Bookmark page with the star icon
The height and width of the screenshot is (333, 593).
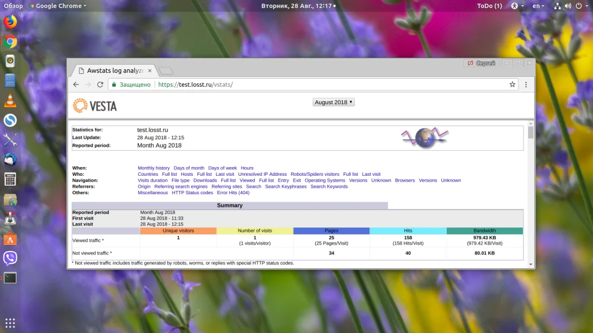tap(512, 84)
